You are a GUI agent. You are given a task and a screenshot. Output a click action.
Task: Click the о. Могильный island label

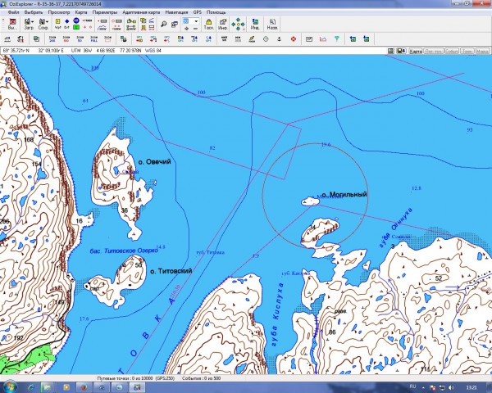click(x=344, y=195)
